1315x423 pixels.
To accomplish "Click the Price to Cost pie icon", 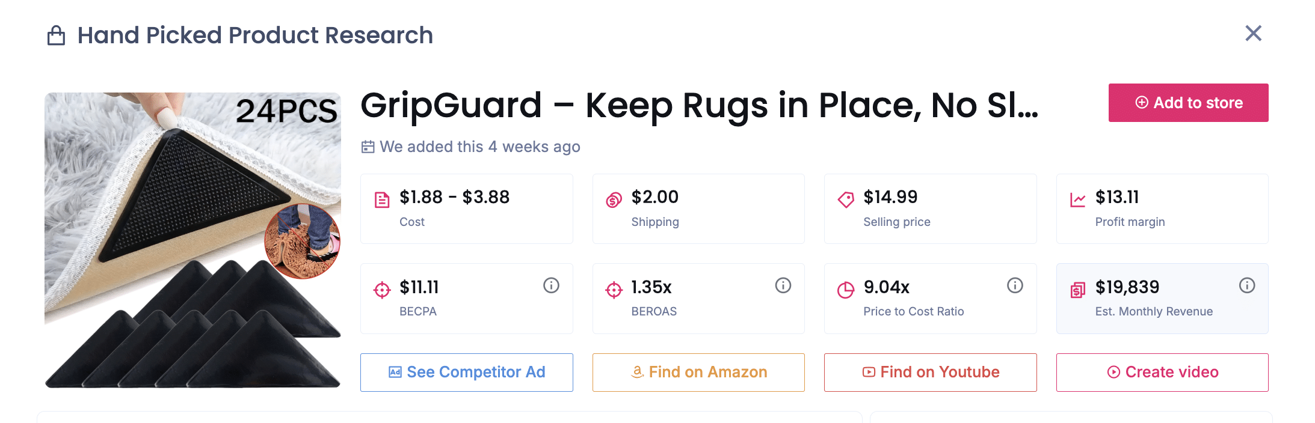I will [x=846, y=290].
